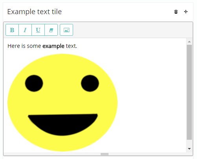This screenshot has height=159, width=197.
Task: Open the insert image tool
Action: click(66, 30)
